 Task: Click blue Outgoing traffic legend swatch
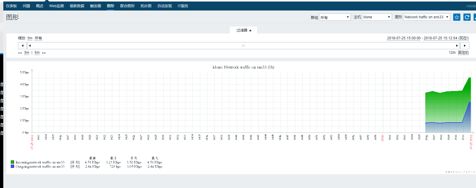[x=12, y=166]
